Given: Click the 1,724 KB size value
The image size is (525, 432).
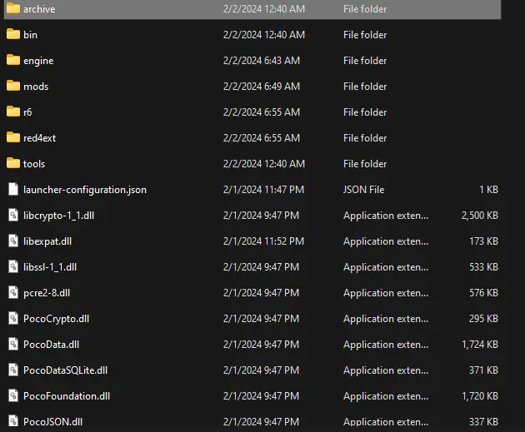Looking at the screenshot, I should tap(480, 344).
